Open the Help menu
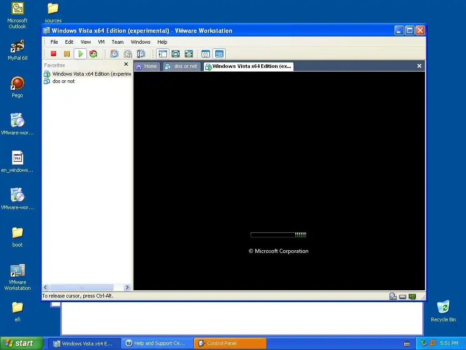Image resolution: width=466 pixels, height=350 pixels. 162,42
